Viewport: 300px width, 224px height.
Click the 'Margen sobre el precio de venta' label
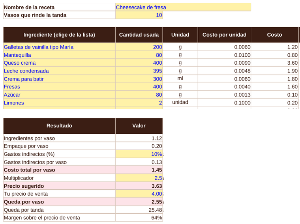(x=59, y=218)
